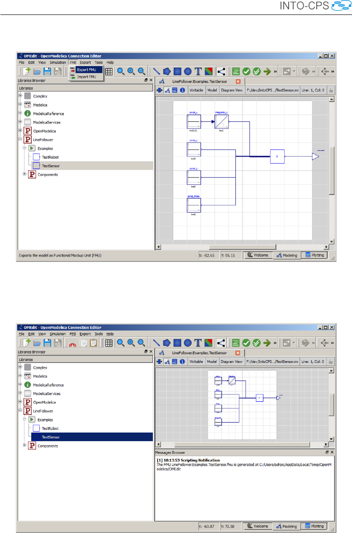Click Copy icon in Messages Browser window toolbar
Image resolution: width=352 pixels, height=533 pixels.
point(83,343)
